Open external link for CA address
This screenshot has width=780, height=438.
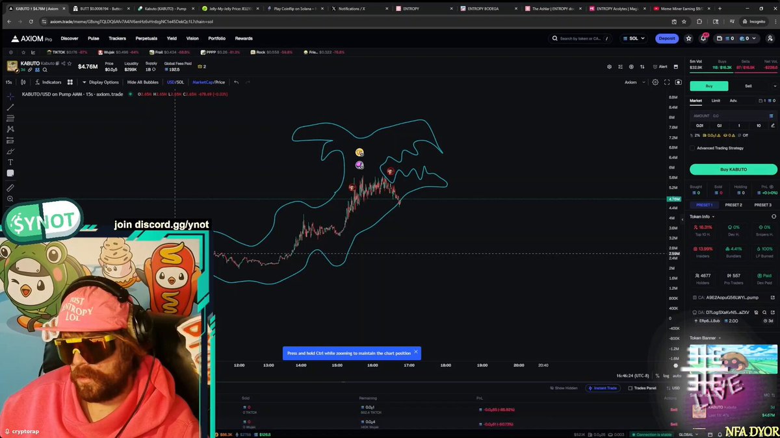[x=772, y=297]
